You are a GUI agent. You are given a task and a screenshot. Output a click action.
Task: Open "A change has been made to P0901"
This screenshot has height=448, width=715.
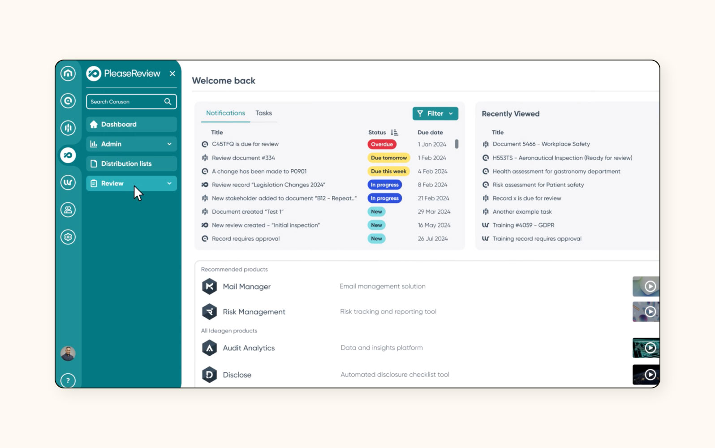259,171
